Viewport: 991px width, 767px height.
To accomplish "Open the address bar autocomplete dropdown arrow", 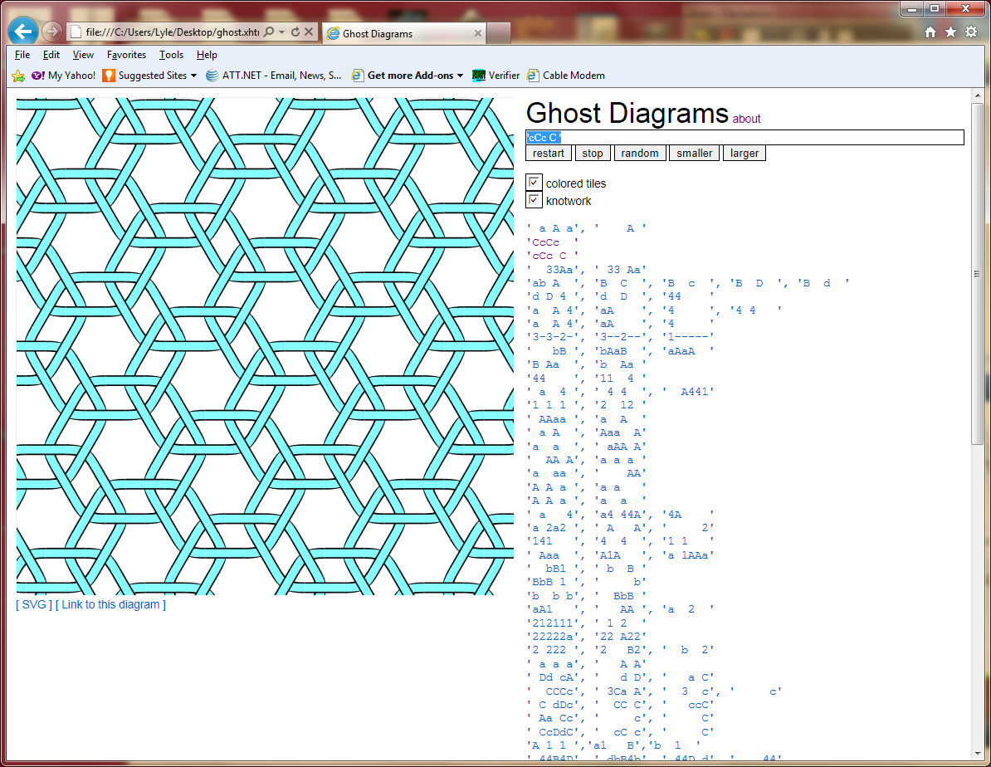I will click(282, 32).
